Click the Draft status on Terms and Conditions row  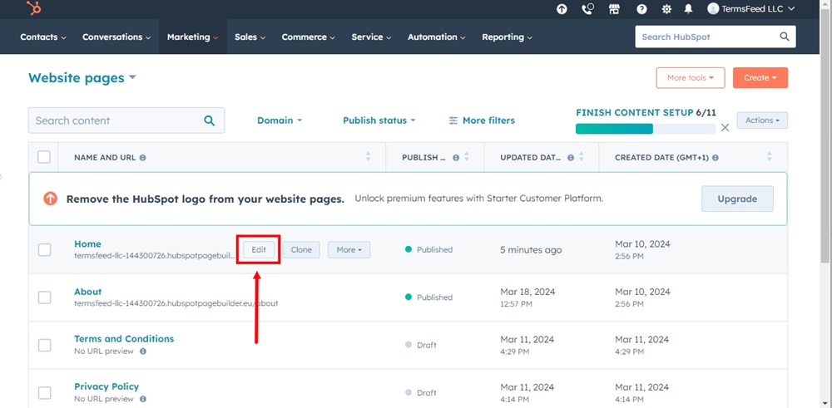(x=421, y=345)
